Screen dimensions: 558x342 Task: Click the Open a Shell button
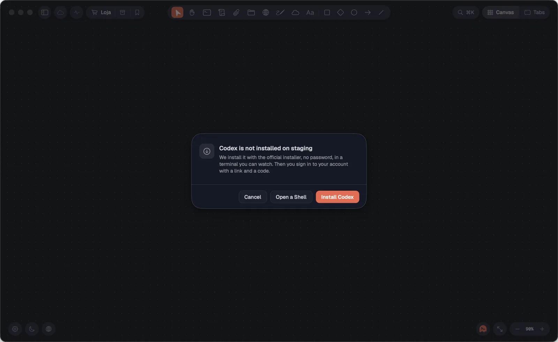coord(291,197)
